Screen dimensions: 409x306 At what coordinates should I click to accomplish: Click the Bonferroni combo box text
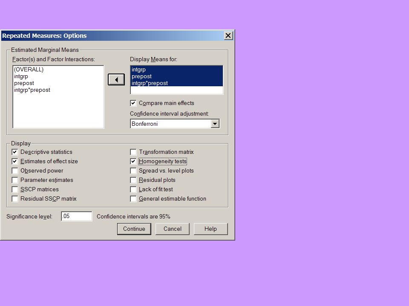[x=144, y=124]
